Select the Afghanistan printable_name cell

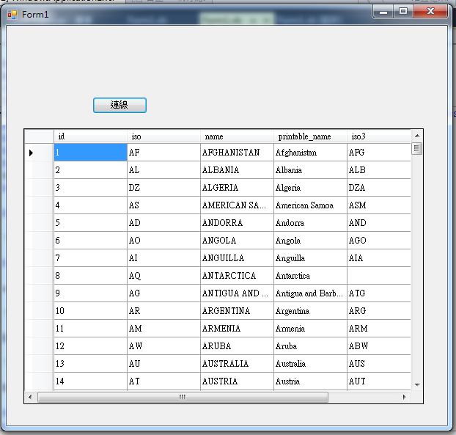point(310,152)
